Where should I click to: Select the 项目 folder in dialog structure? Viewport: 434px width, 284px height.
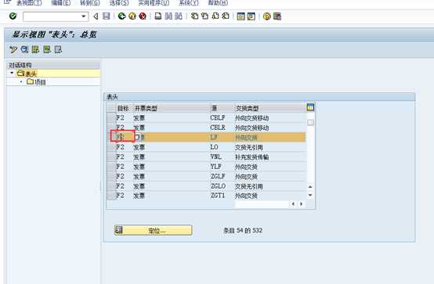tap(36, 82)
